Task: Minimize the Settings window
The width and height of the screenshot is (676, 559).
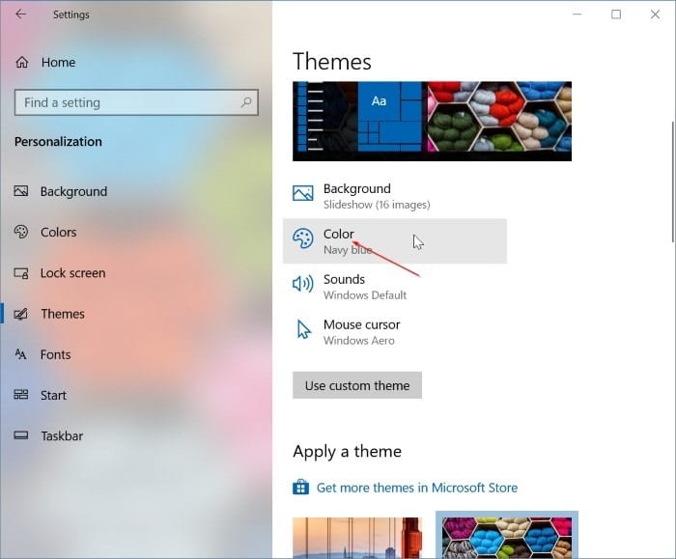Action: click(x=577, y=14)
